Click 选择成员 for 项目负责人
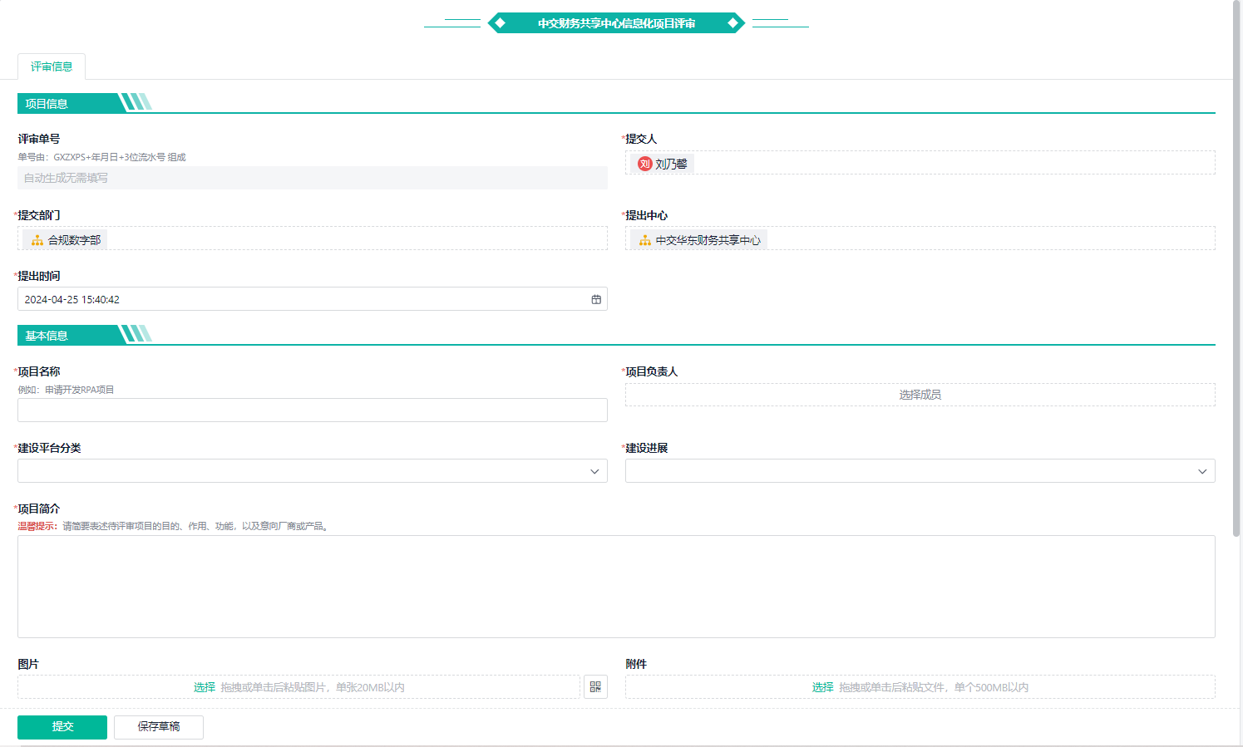The image size is (1243, 747). pyautogui.click(x=920, y=395)
